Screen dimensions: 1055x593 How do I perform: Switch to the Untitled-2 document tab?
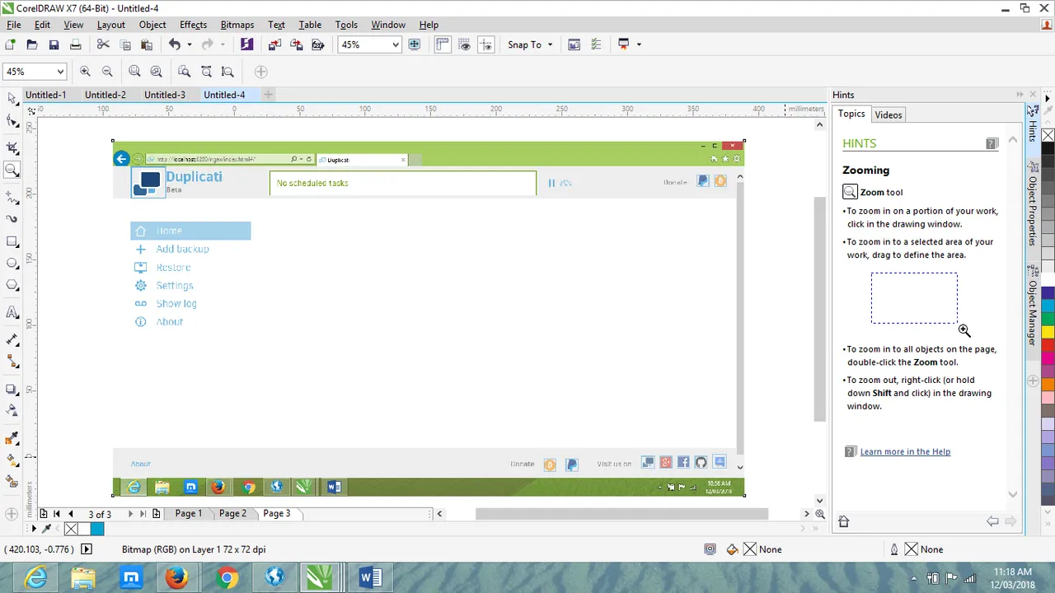[105, 95]
